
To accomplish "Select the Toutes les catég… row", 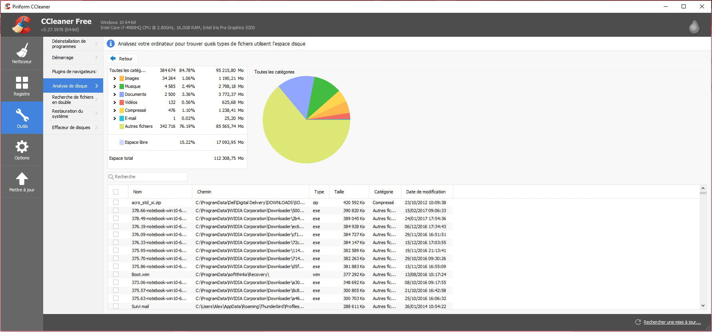I will [178, 70].
